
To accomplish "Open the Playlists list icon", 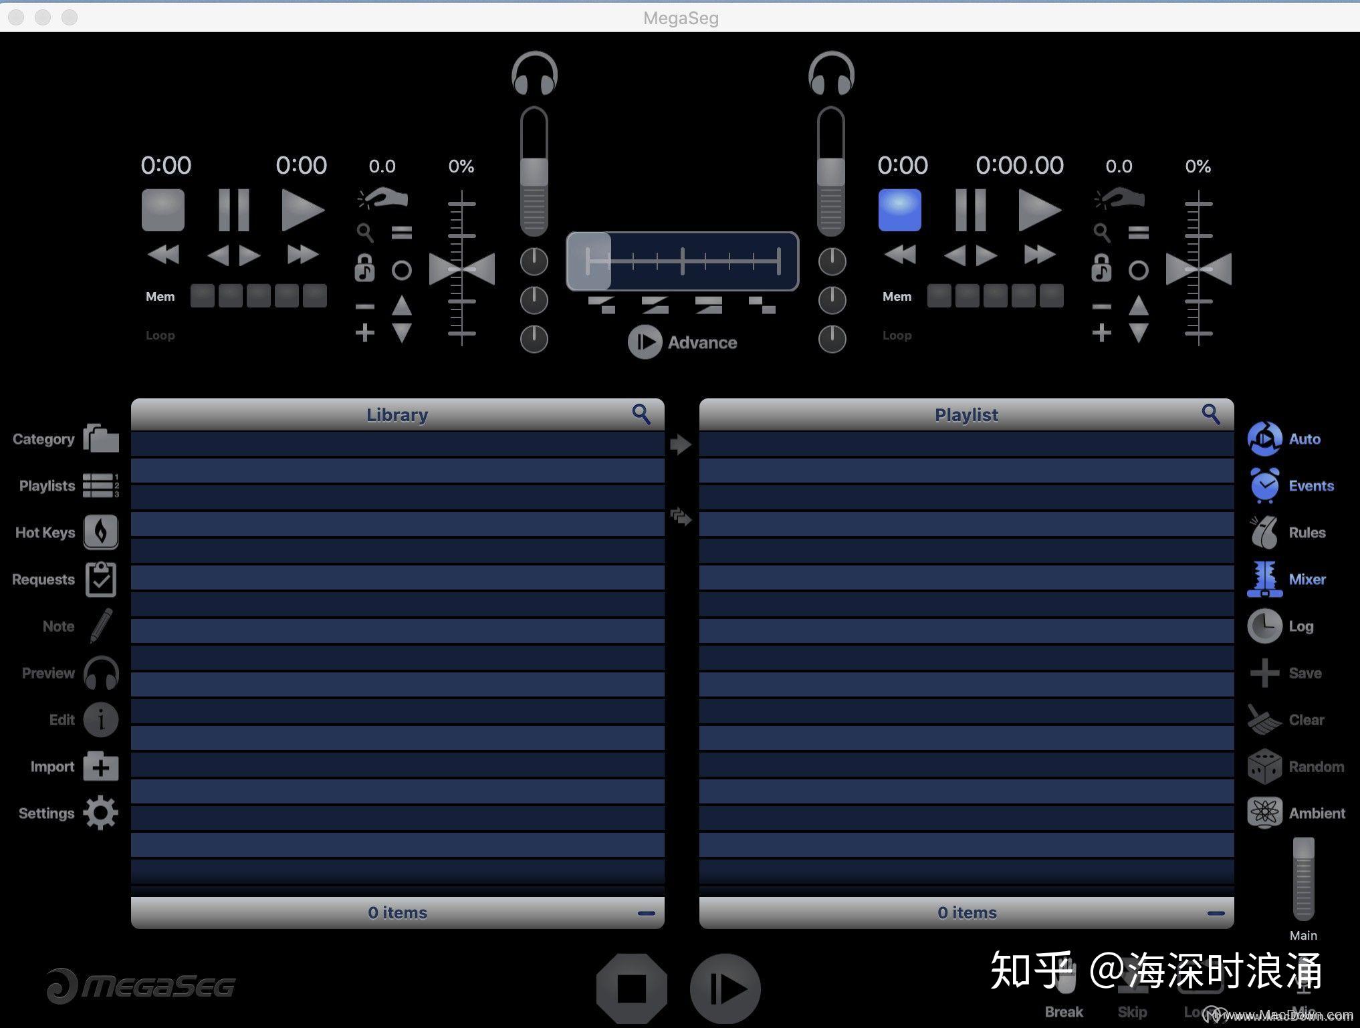I will [x=101, y=486].
